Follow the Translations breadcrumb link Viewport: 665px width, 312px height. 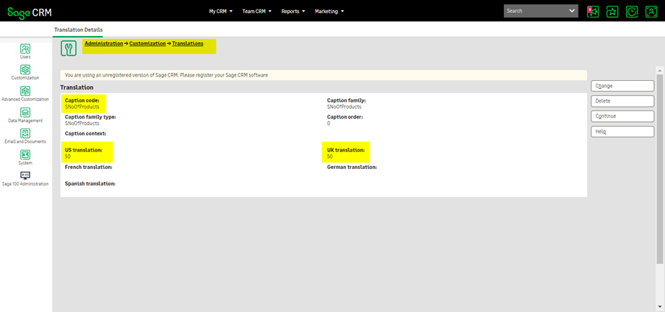187,44
